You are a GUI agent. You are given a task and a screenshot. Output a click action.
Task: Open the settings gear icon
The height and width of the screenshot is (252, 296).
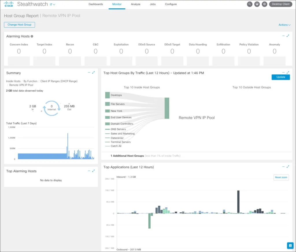pyautogui.click(x=264, y=4)
